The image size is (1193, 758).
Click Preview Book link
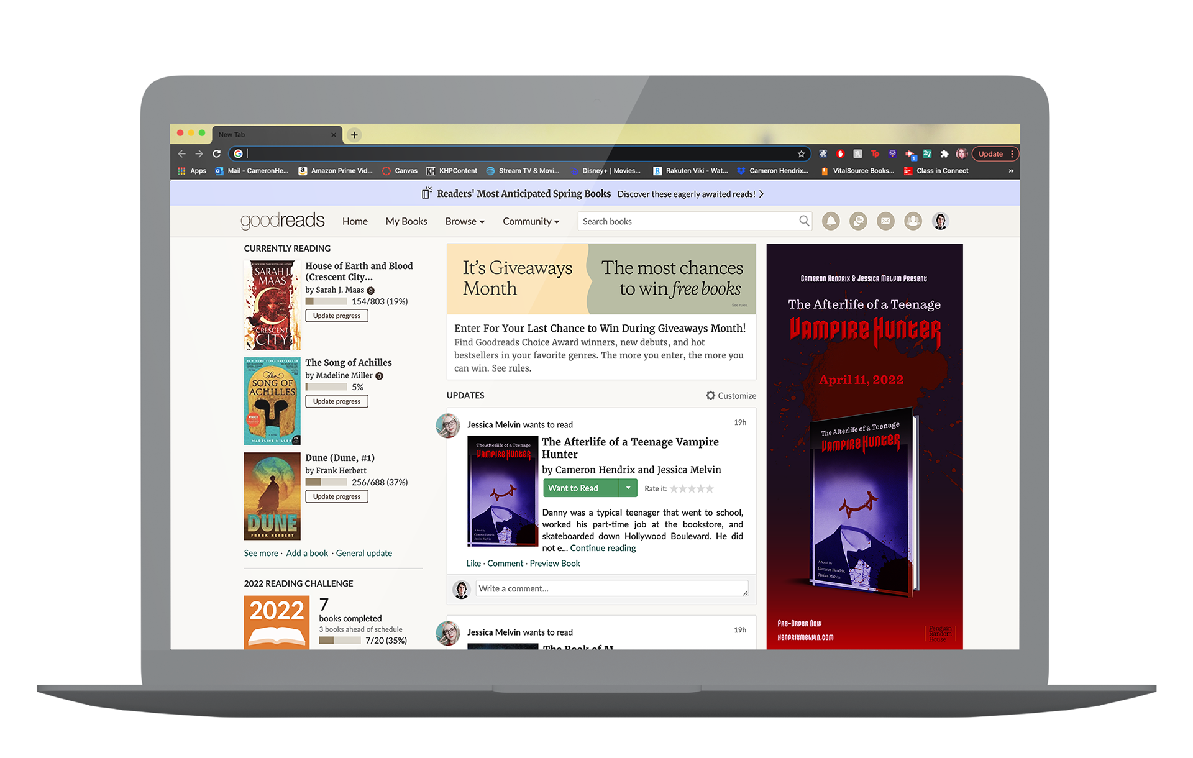(555, 564)
